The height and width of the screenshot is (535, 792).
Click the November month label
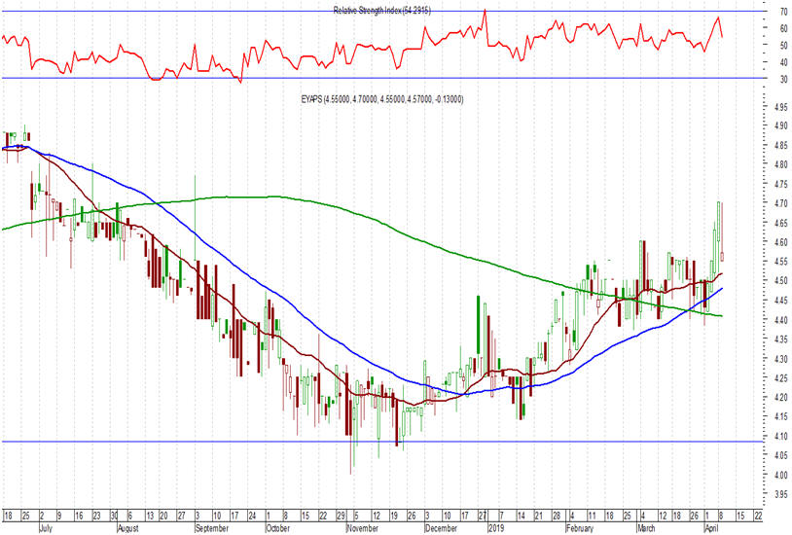tap(362, 528)
